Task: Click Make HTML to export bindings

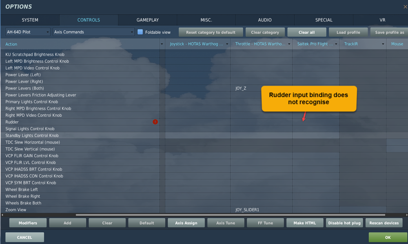Action: pos(305,223)
